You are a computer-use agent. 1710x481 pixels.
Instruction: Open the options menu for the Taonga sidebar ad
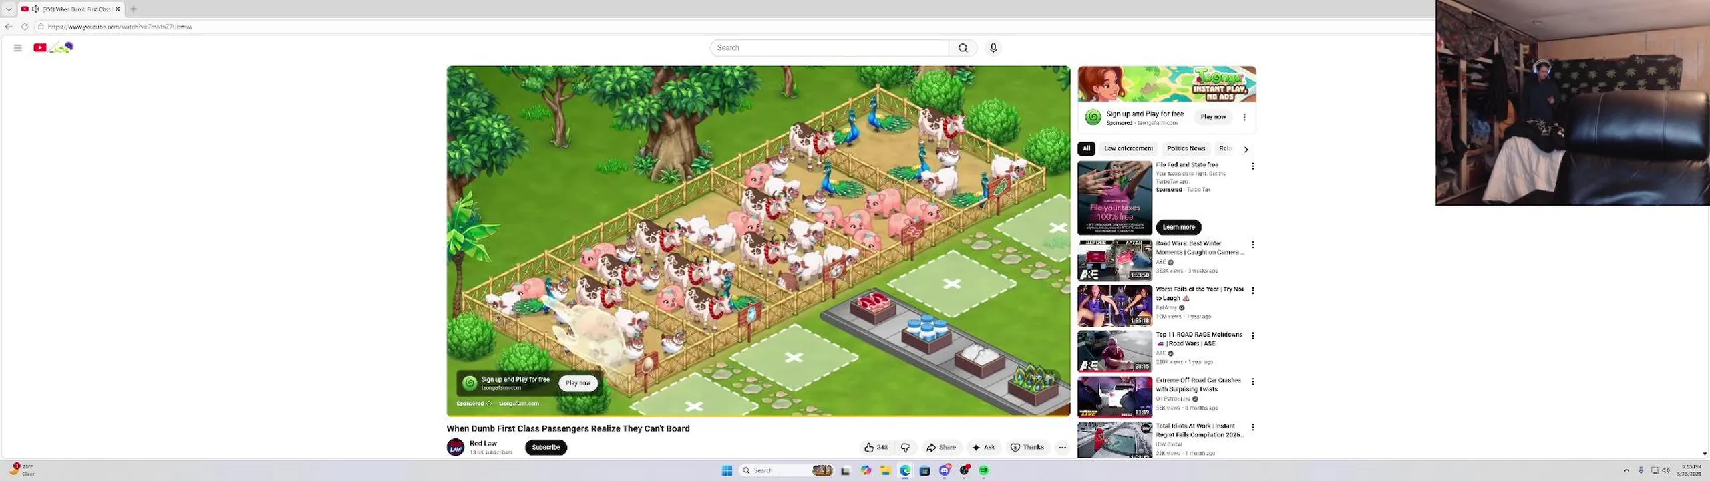pos(1244,117)
